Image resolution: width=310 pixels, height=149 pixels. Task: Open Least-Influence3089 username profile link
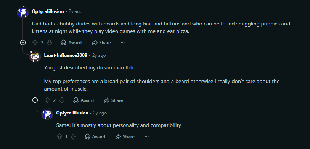66,55
